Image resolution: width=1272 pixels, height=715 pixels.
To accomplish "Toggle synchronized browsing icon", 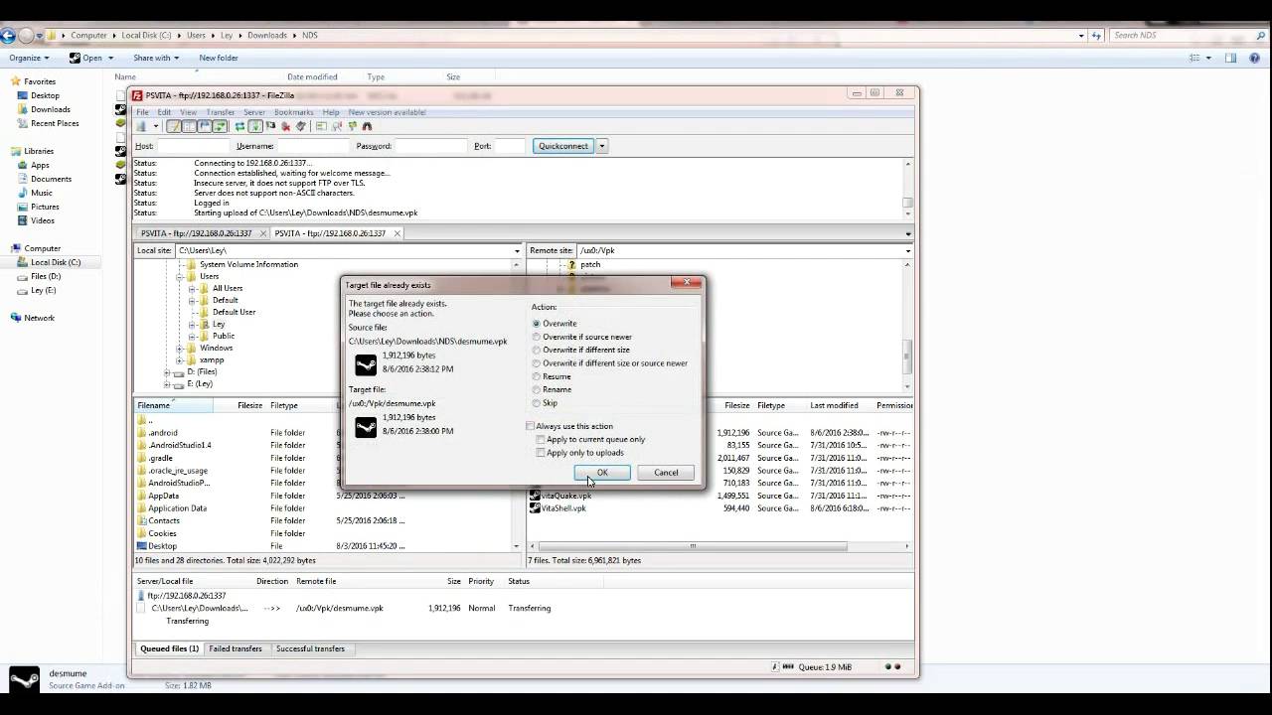I will (x=352, y=126).
